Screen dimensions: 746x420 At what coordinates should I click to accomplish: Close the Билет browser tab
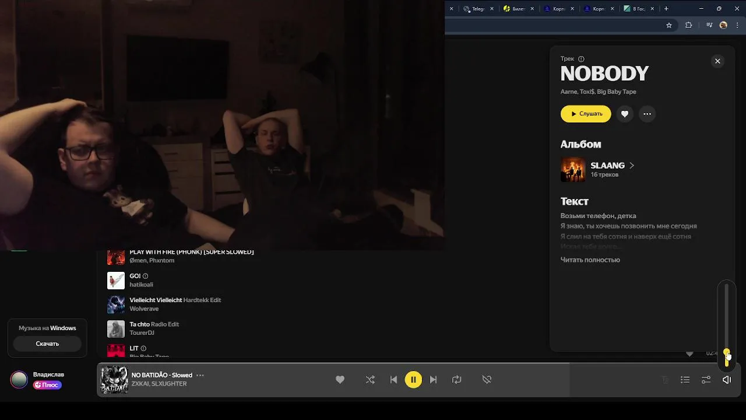[x=532, y=9]
